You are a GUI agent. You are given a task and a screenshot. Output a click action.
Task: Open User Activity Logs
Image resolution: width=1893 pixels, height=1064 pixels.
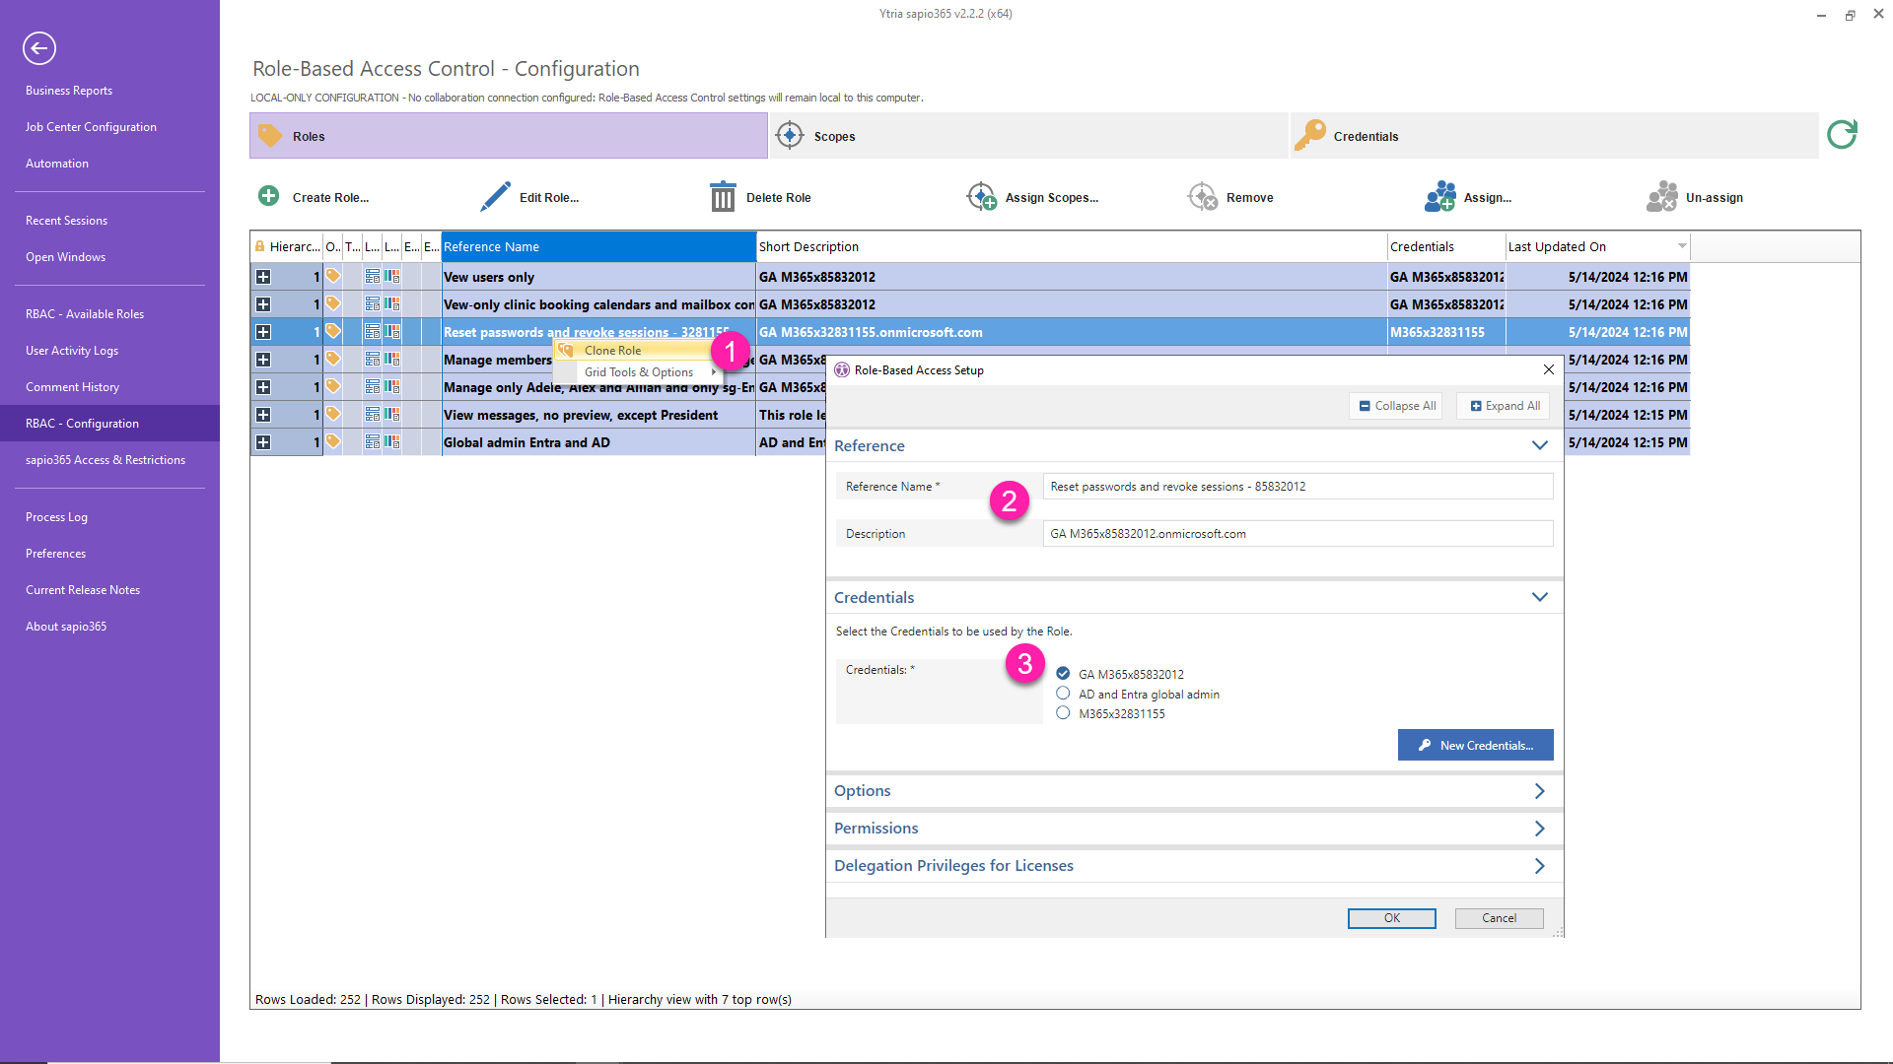click(72, 350)
